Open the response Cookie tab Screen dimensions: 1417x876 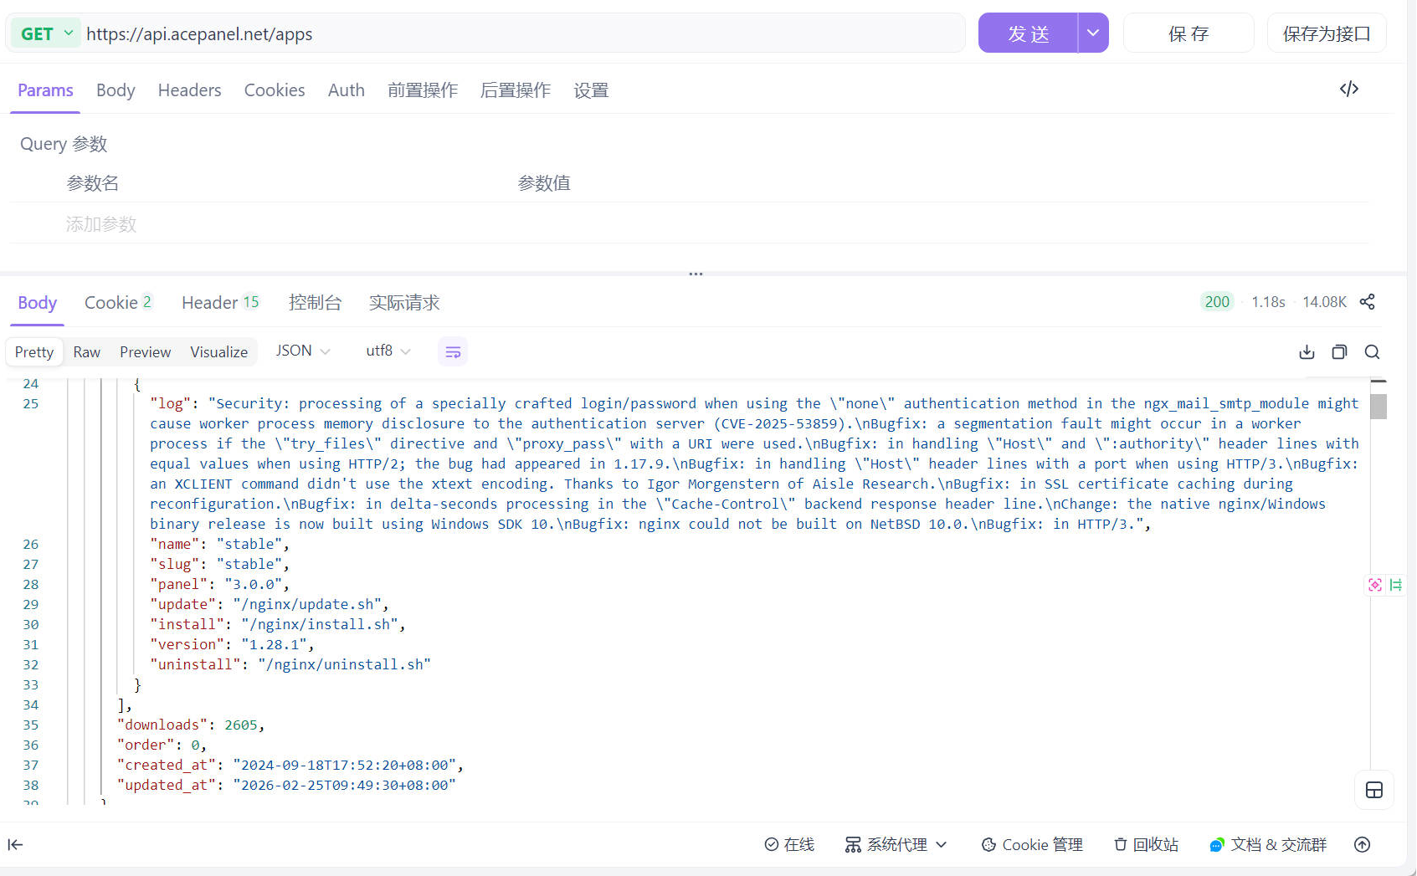click(x=118, y=303)
